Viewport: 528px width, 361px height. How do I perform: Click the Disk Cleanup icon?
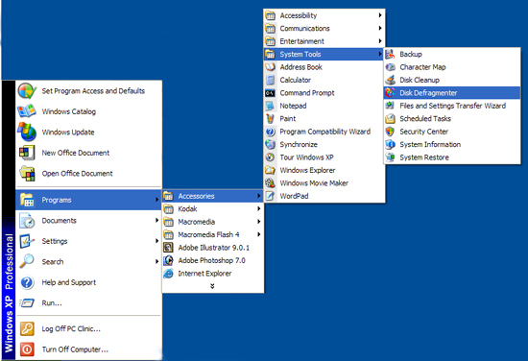pos(390,80)
